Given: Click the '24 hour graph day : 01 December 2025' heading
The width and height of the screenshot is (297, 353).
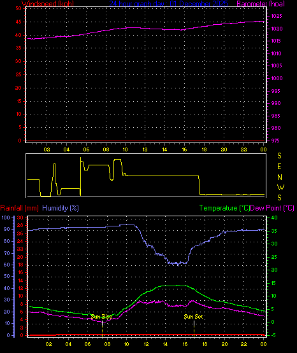Looking at the screenshot, I should tap(168, 3).
